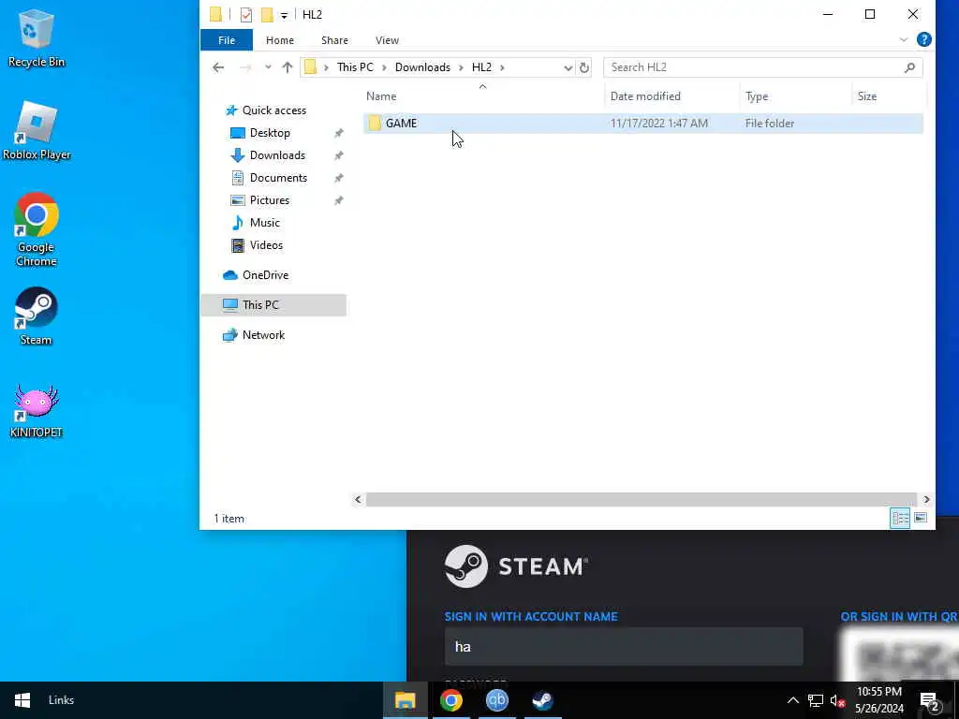Go up one folder level
This screenshot has width=959, height=719.
(x=287, y=67)
